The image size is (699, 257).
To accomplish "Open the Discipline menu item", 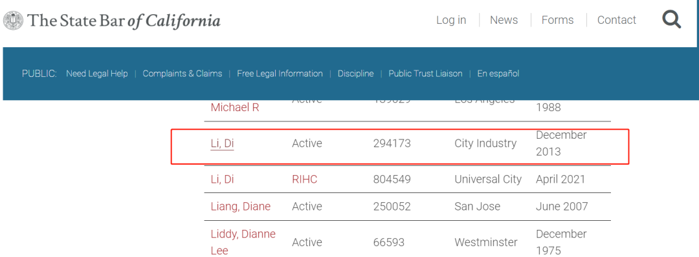I will (356, 74).
